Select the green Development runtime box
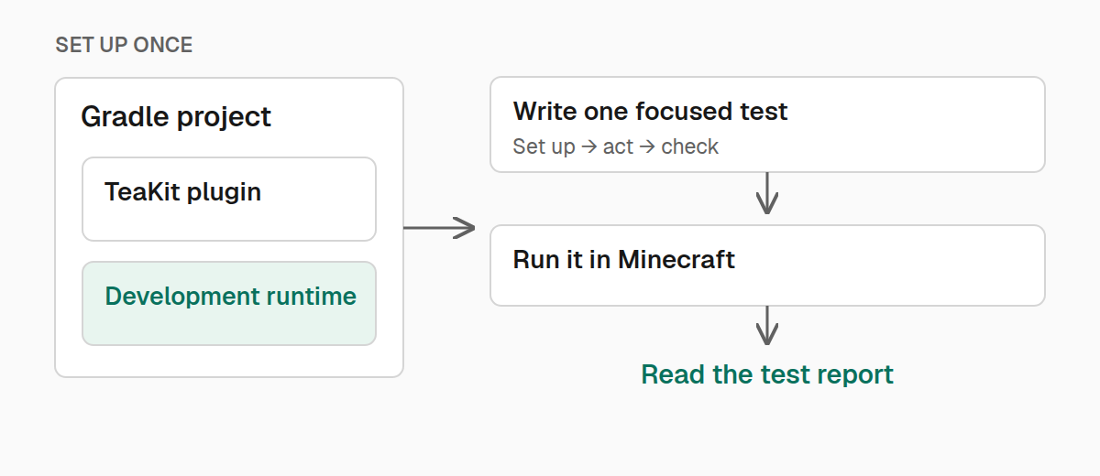The height and width of the screenshot is (476, 1100). [229, 303]
